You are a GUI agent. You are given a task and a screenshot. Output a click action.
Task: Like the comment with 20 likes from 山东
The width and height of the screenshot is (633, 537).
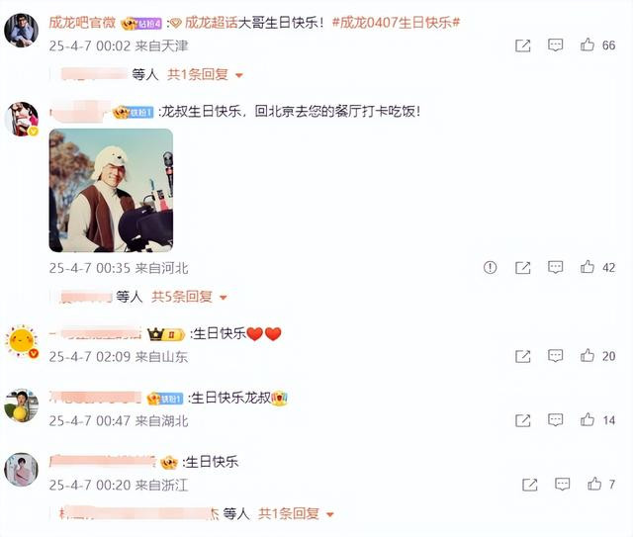[x=588, y=356]
